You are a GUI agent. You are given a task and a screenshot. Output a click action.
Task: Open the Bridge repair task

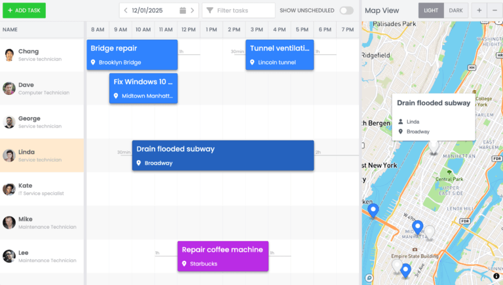[x=132, y=55]
